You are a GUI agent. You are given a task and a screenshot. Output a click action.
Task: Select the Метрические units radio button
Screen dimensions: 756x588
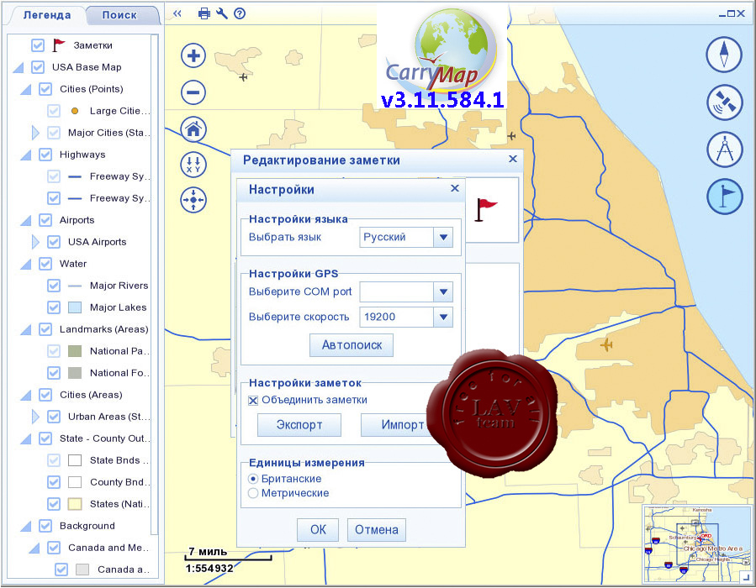(253, 493)
